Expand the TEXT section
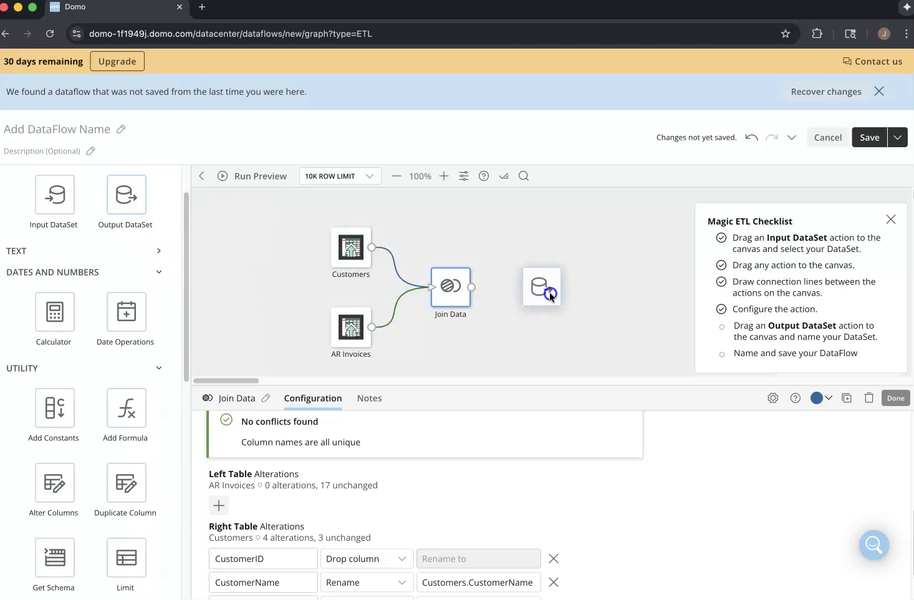The image size is (914, 600). point(159,251)
